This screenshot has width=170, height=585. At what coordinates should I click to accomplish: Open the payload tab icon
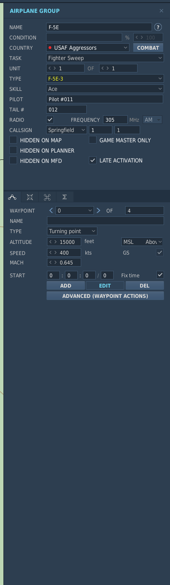pyautogui.click(x=30, y=197)
